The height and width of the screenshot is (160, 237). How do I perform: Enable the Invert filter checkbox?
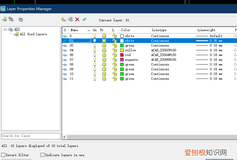click(3, 155)
